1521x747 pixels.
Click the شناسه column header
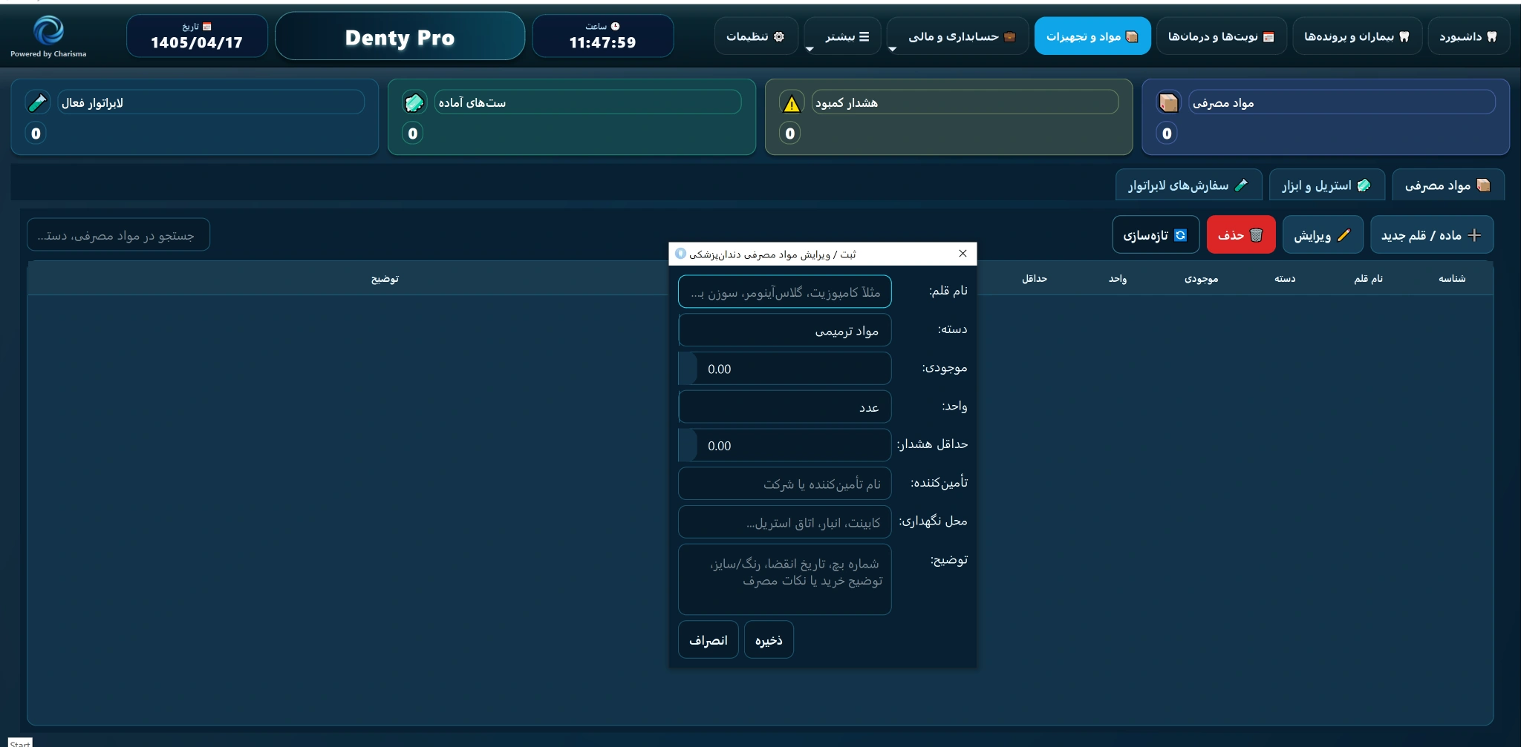tap(1451, 279)
